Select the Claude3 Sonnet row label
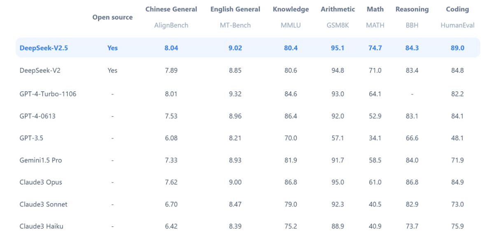The height and width of the screenshot is (239, 494). click(43, 204)
